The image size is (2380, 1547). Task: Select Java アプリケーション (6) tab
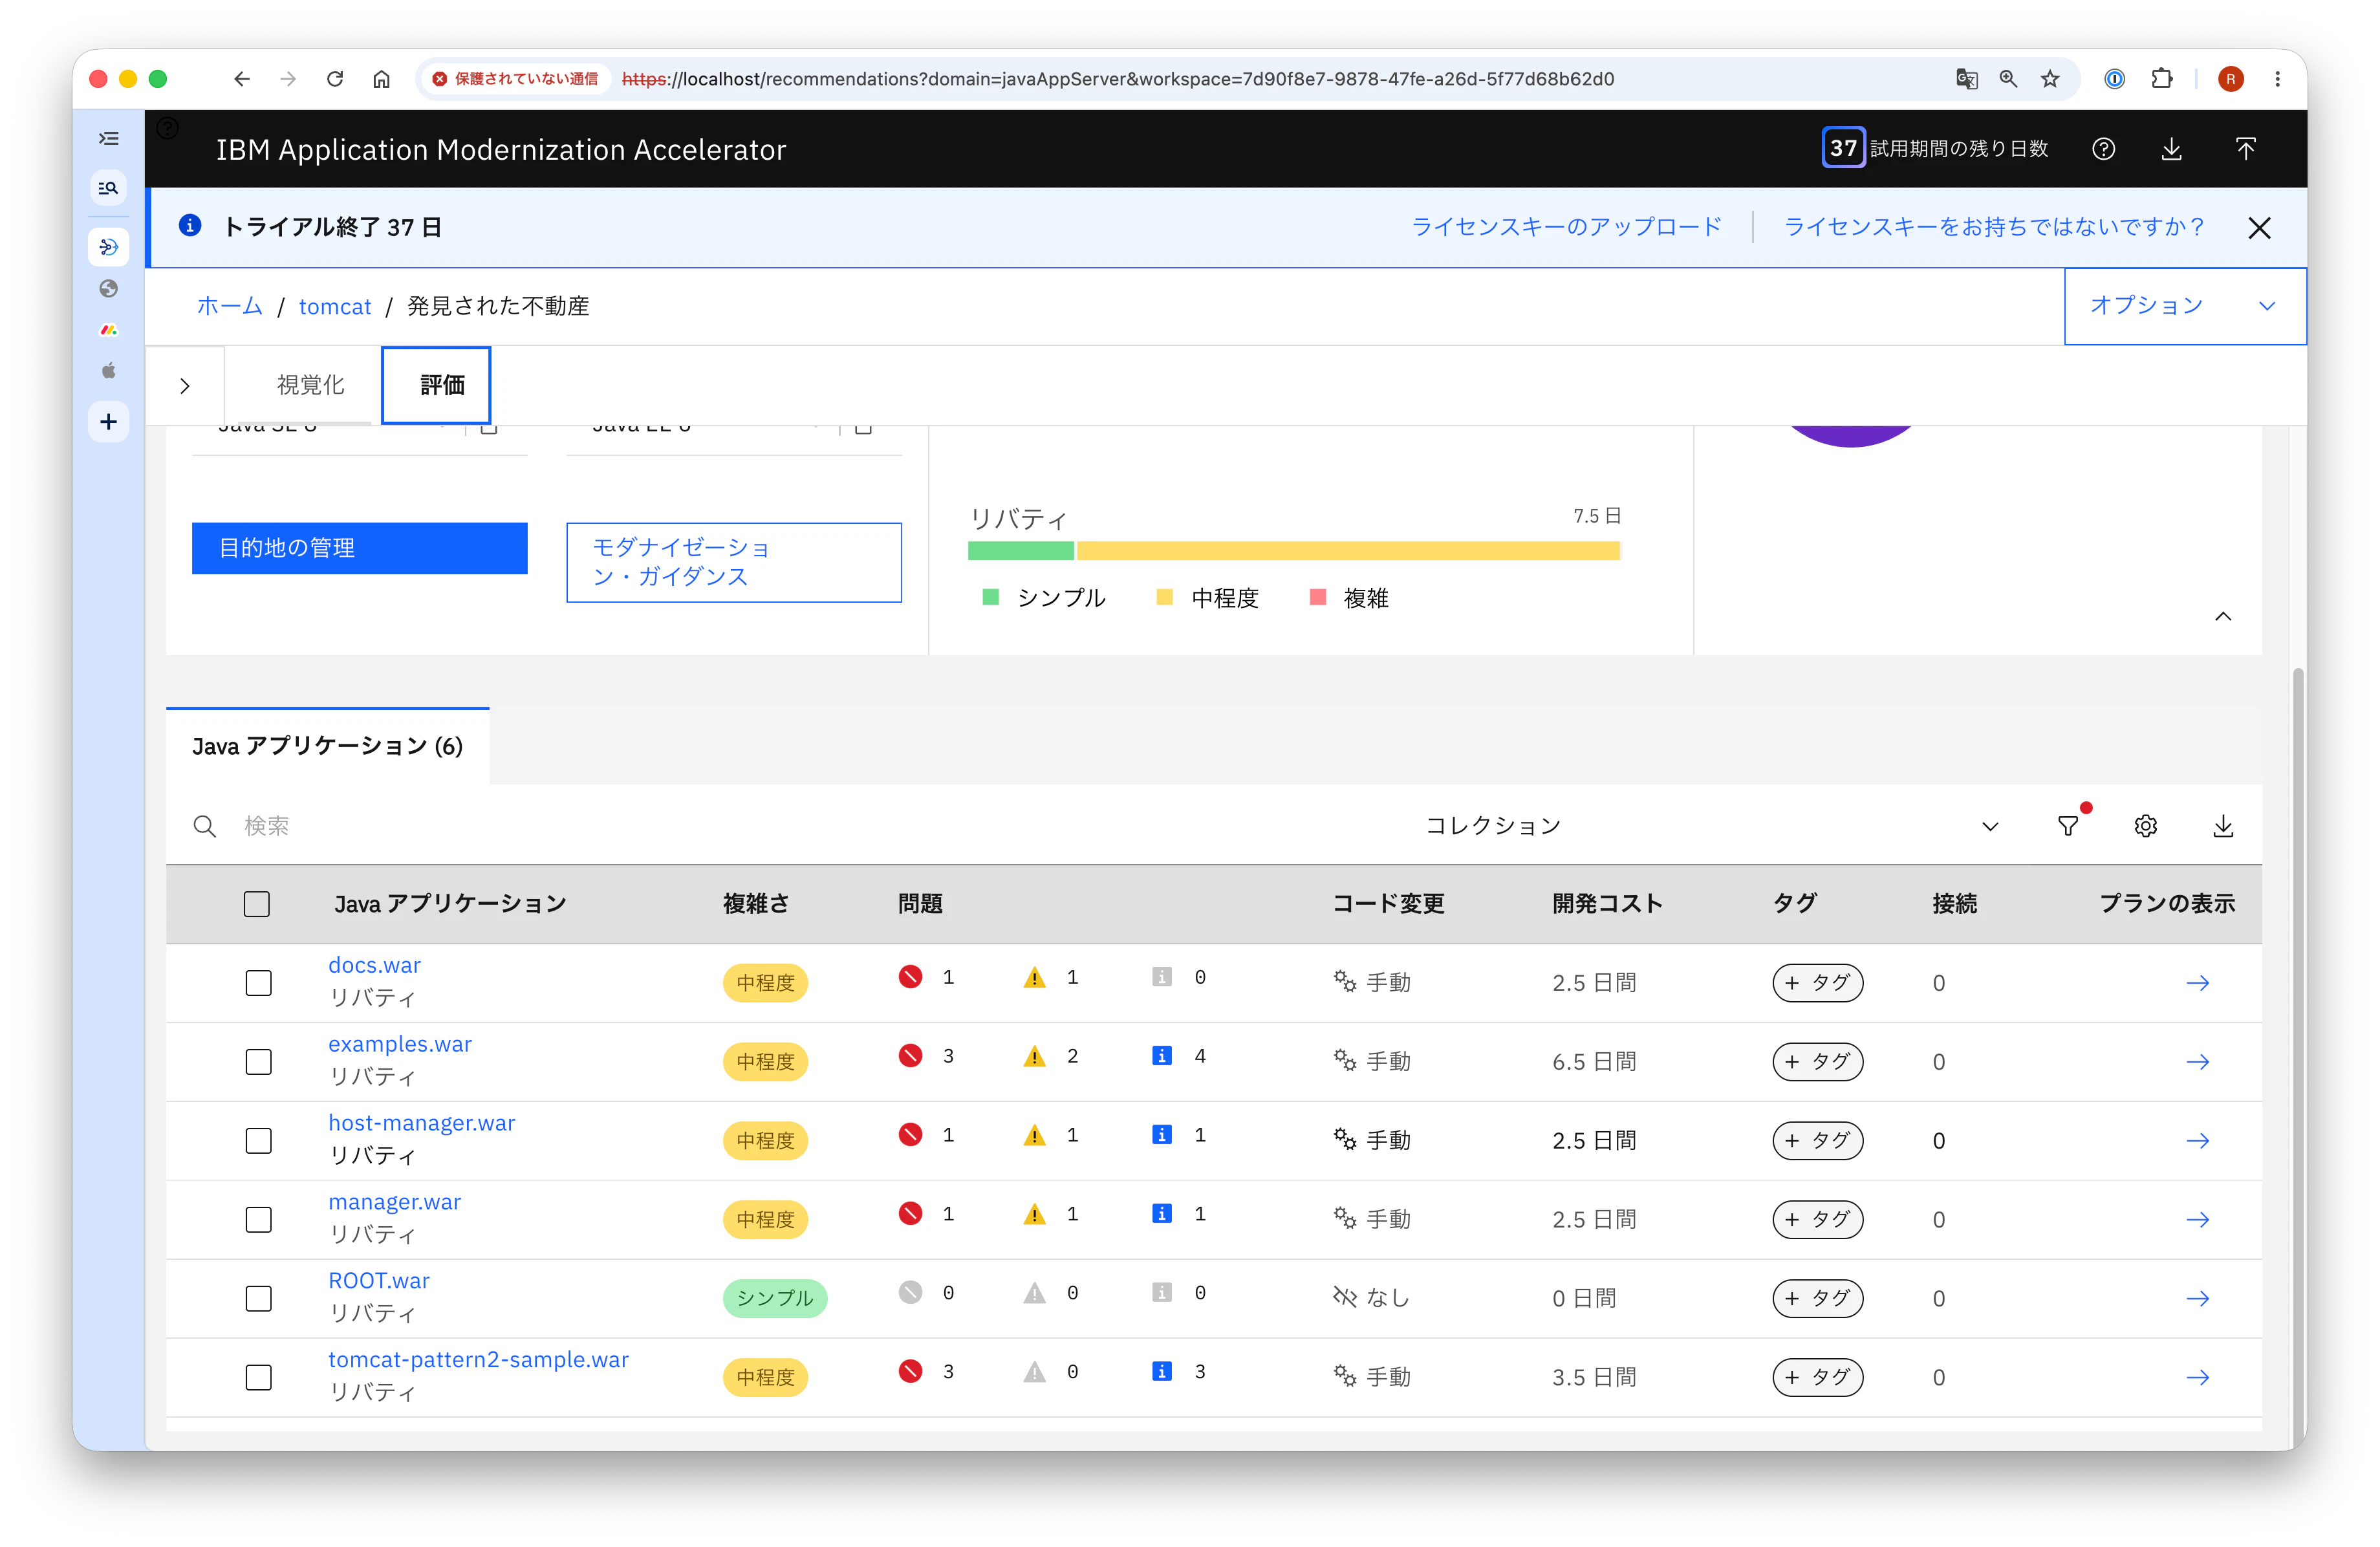[327, 746]
